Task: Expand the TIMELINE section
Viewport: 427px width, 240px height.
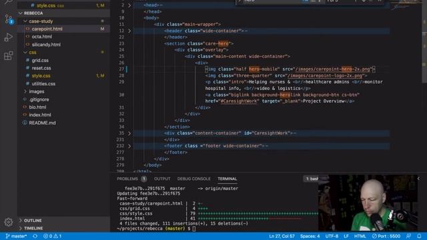Action: coord(64,228)
